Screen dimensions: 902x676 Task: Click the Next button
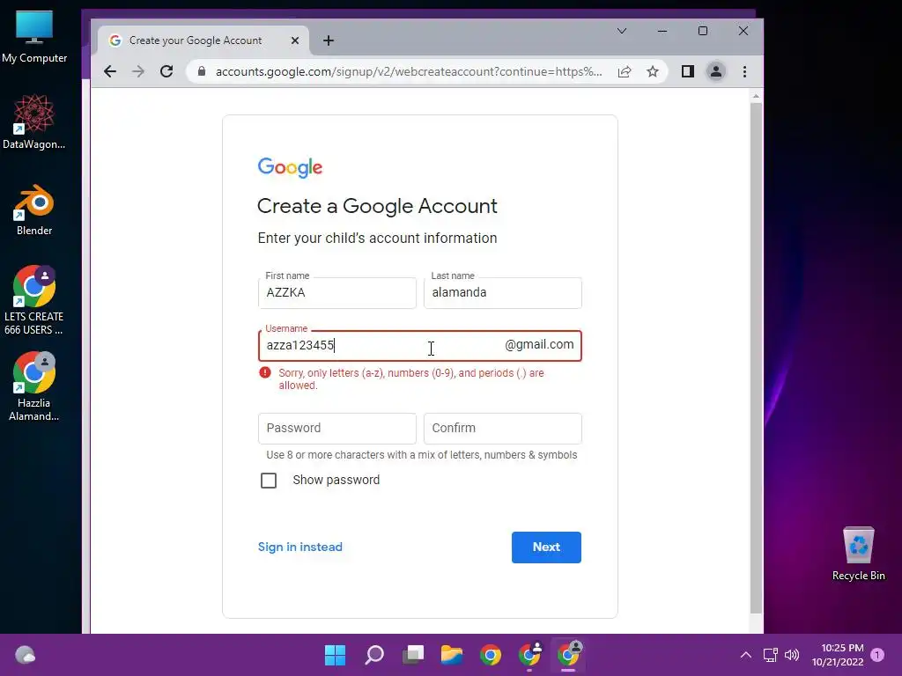click(x=546, y=547)
